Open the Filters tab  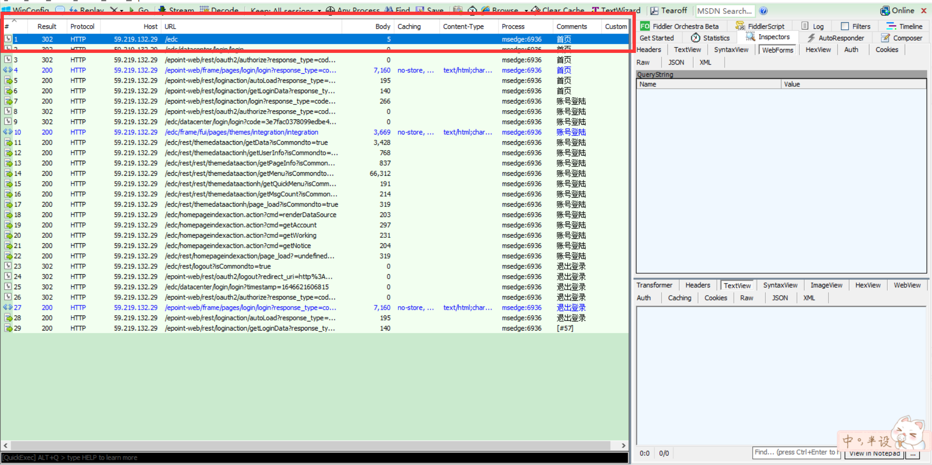(x=856, y=26)
